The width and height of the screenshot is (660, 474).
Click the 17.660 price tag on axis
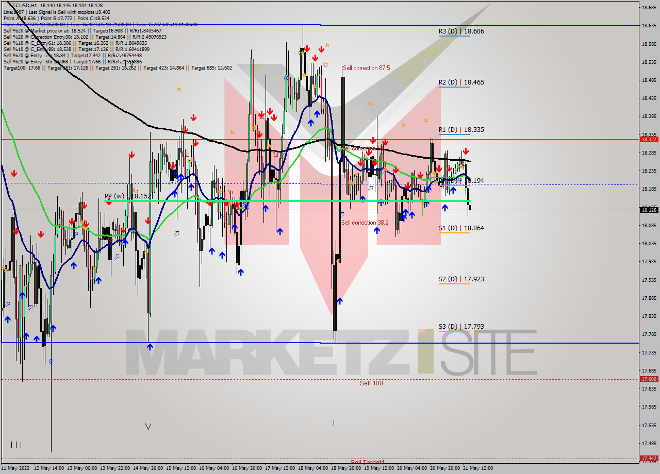[x=649, y=379]
